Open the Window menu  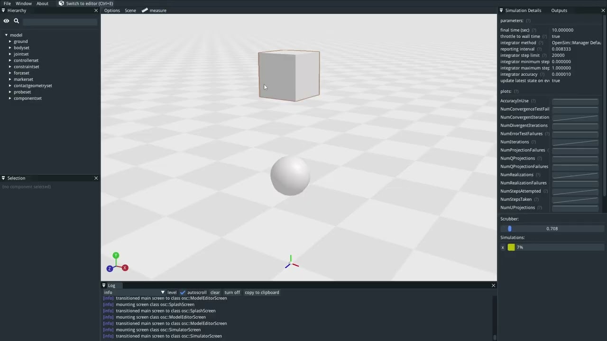coord(24,3)
